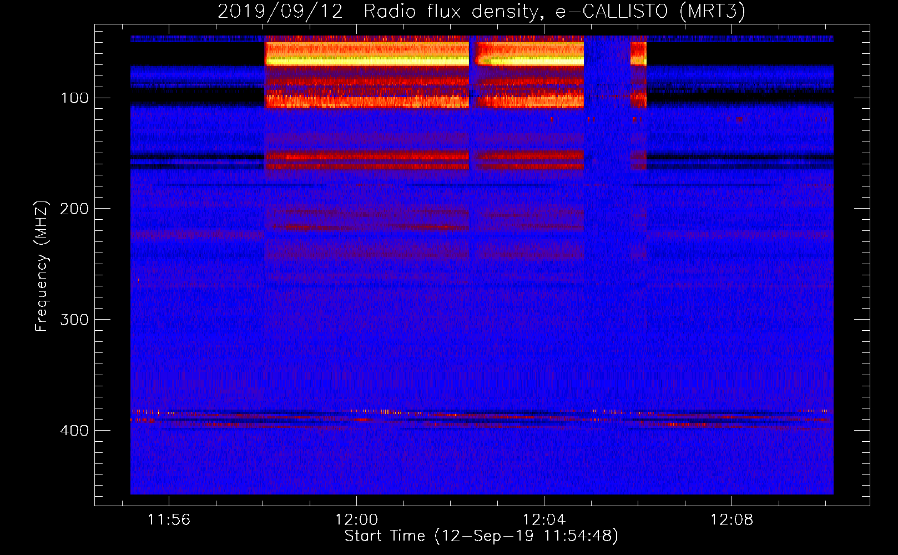Click the 11:56 time tick label
This screenshot has width=898, height=555.
coord(169,520)
